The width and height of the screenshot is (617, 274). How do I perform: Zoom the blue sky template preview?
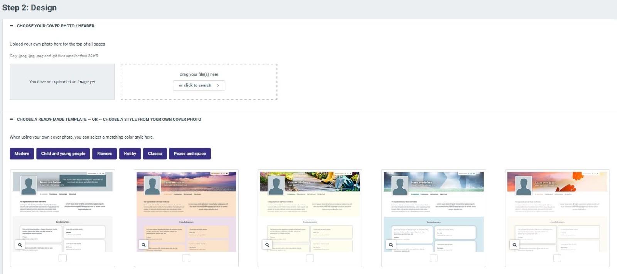[391, 245]
